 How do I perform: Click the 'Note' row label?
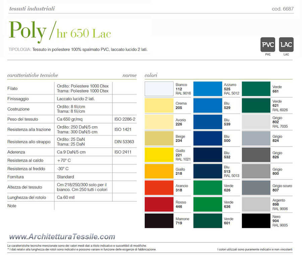pos(12,206)
